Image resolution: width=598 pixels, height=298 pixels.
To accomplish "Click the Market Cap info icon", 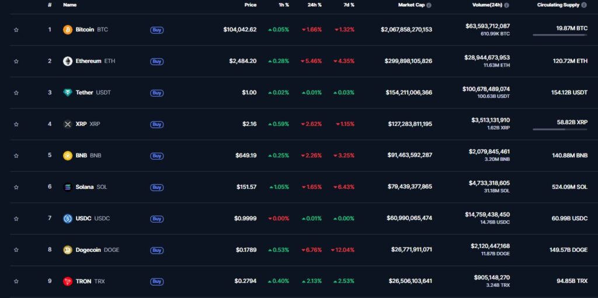I will click(429, 5).
